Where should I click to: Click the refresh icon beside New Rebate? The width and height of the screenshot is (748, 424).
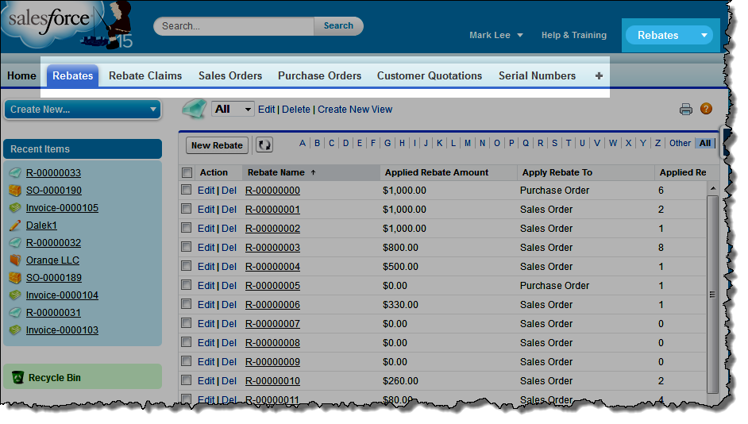point(264,145)
